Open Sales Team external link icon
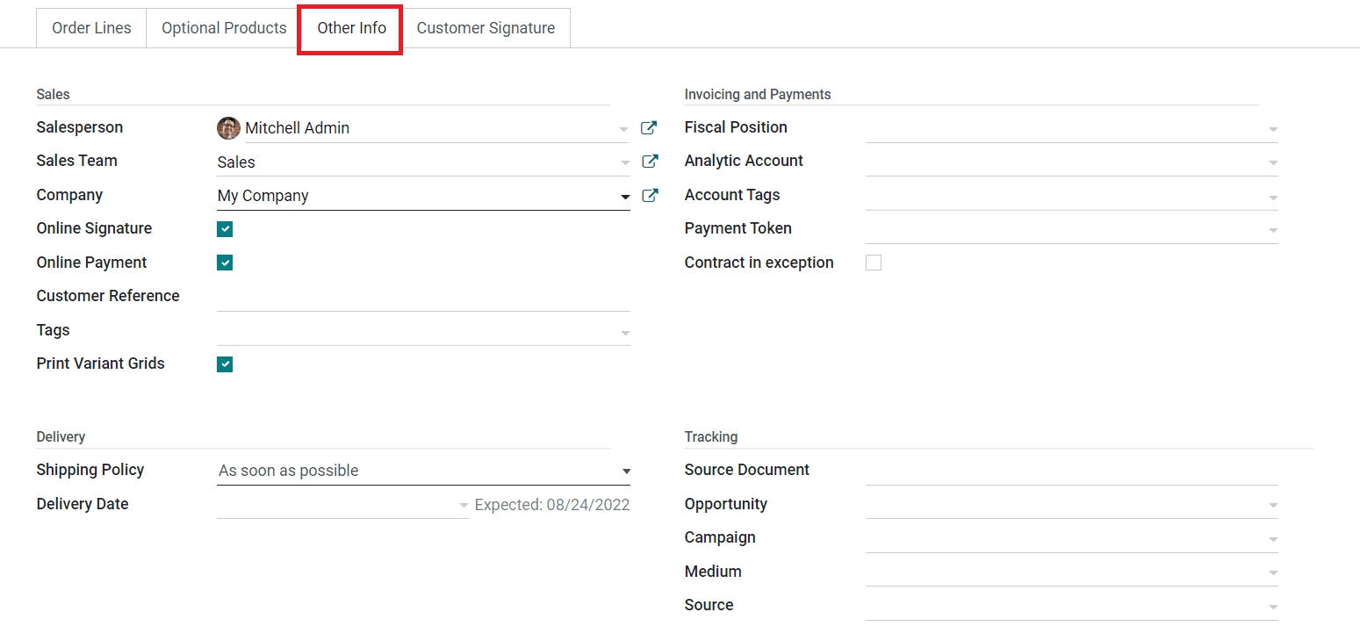The width and height of the screenshot is (1360, 641). (x=650, y=162)
